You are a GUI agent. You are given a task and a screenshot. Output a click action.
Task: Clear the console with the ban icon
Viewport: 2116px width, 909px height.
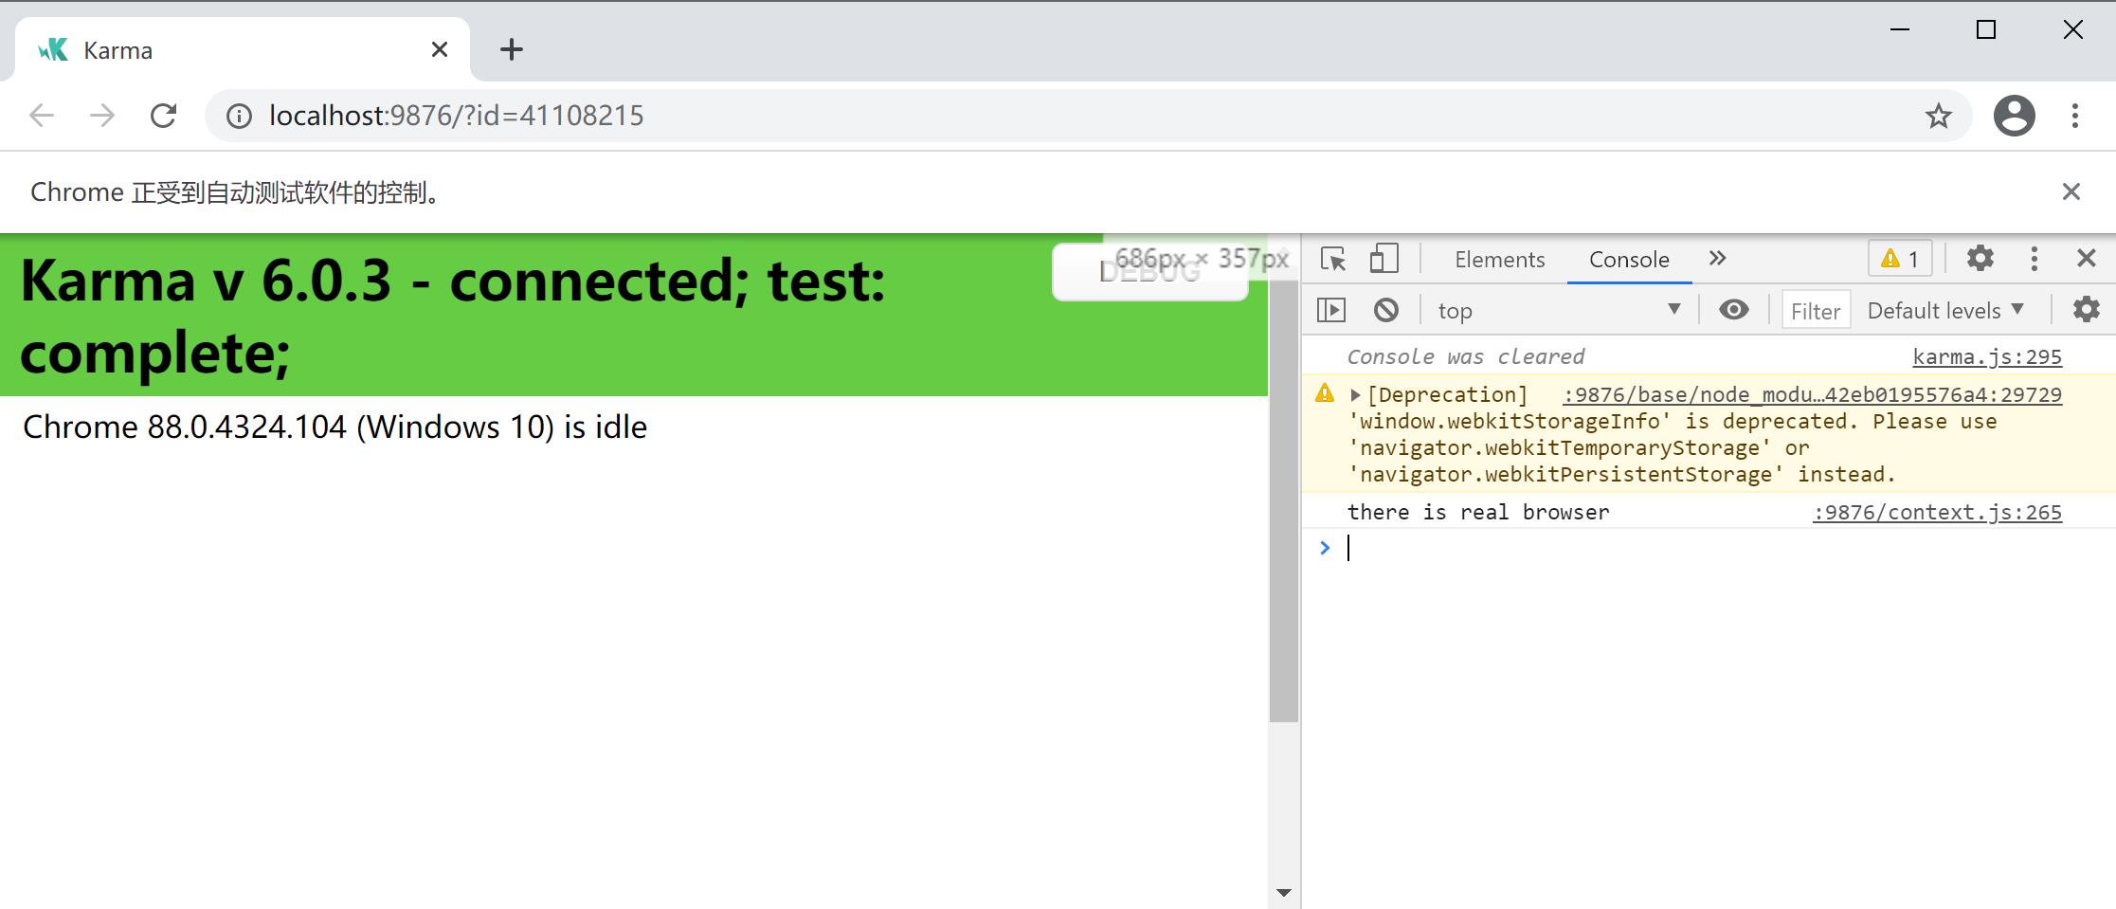(x=1385, y=310)
